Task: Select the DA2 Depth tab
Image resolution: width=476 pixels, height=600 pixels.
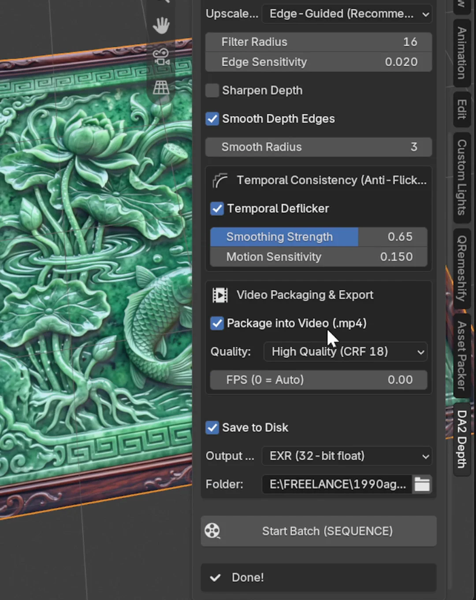Action: (461, 439)
